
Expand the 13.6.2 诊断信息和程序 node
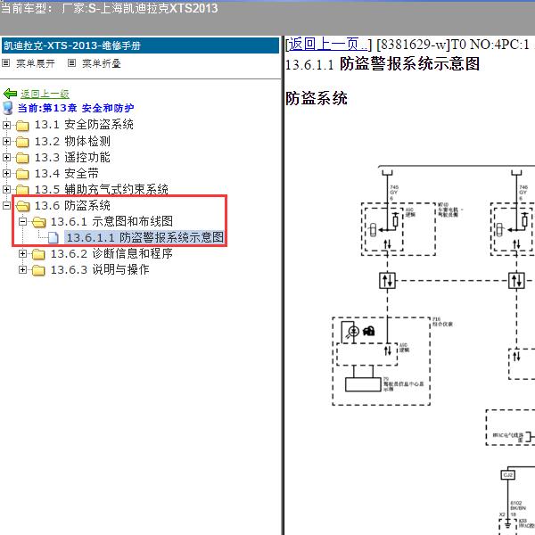[x=22, y=253]
